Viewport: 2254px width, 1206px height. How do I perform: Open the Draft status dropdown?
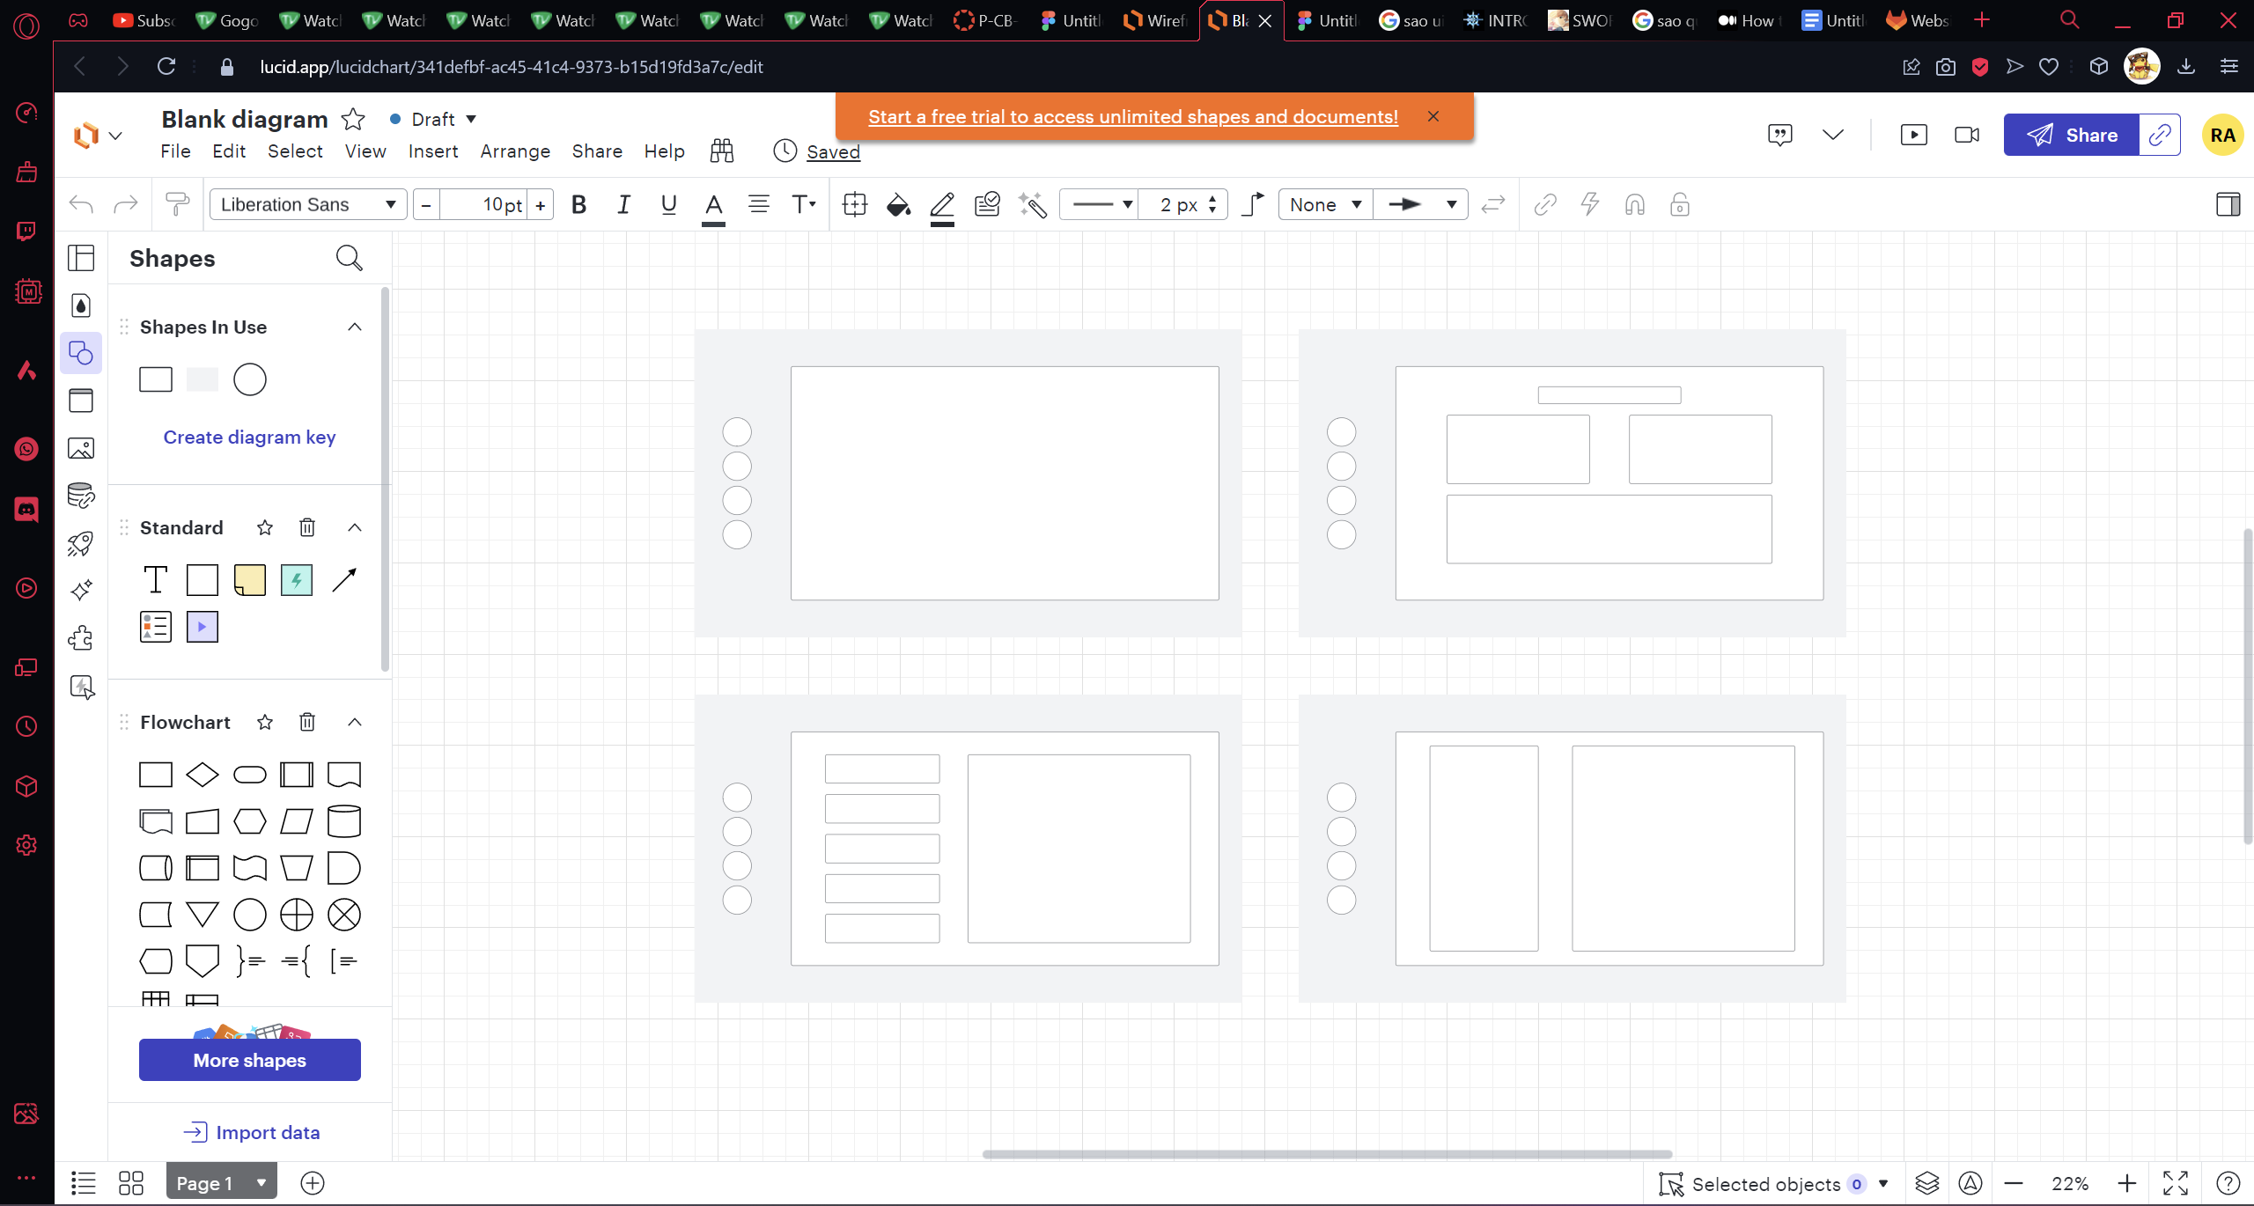(x=433, y=119)
